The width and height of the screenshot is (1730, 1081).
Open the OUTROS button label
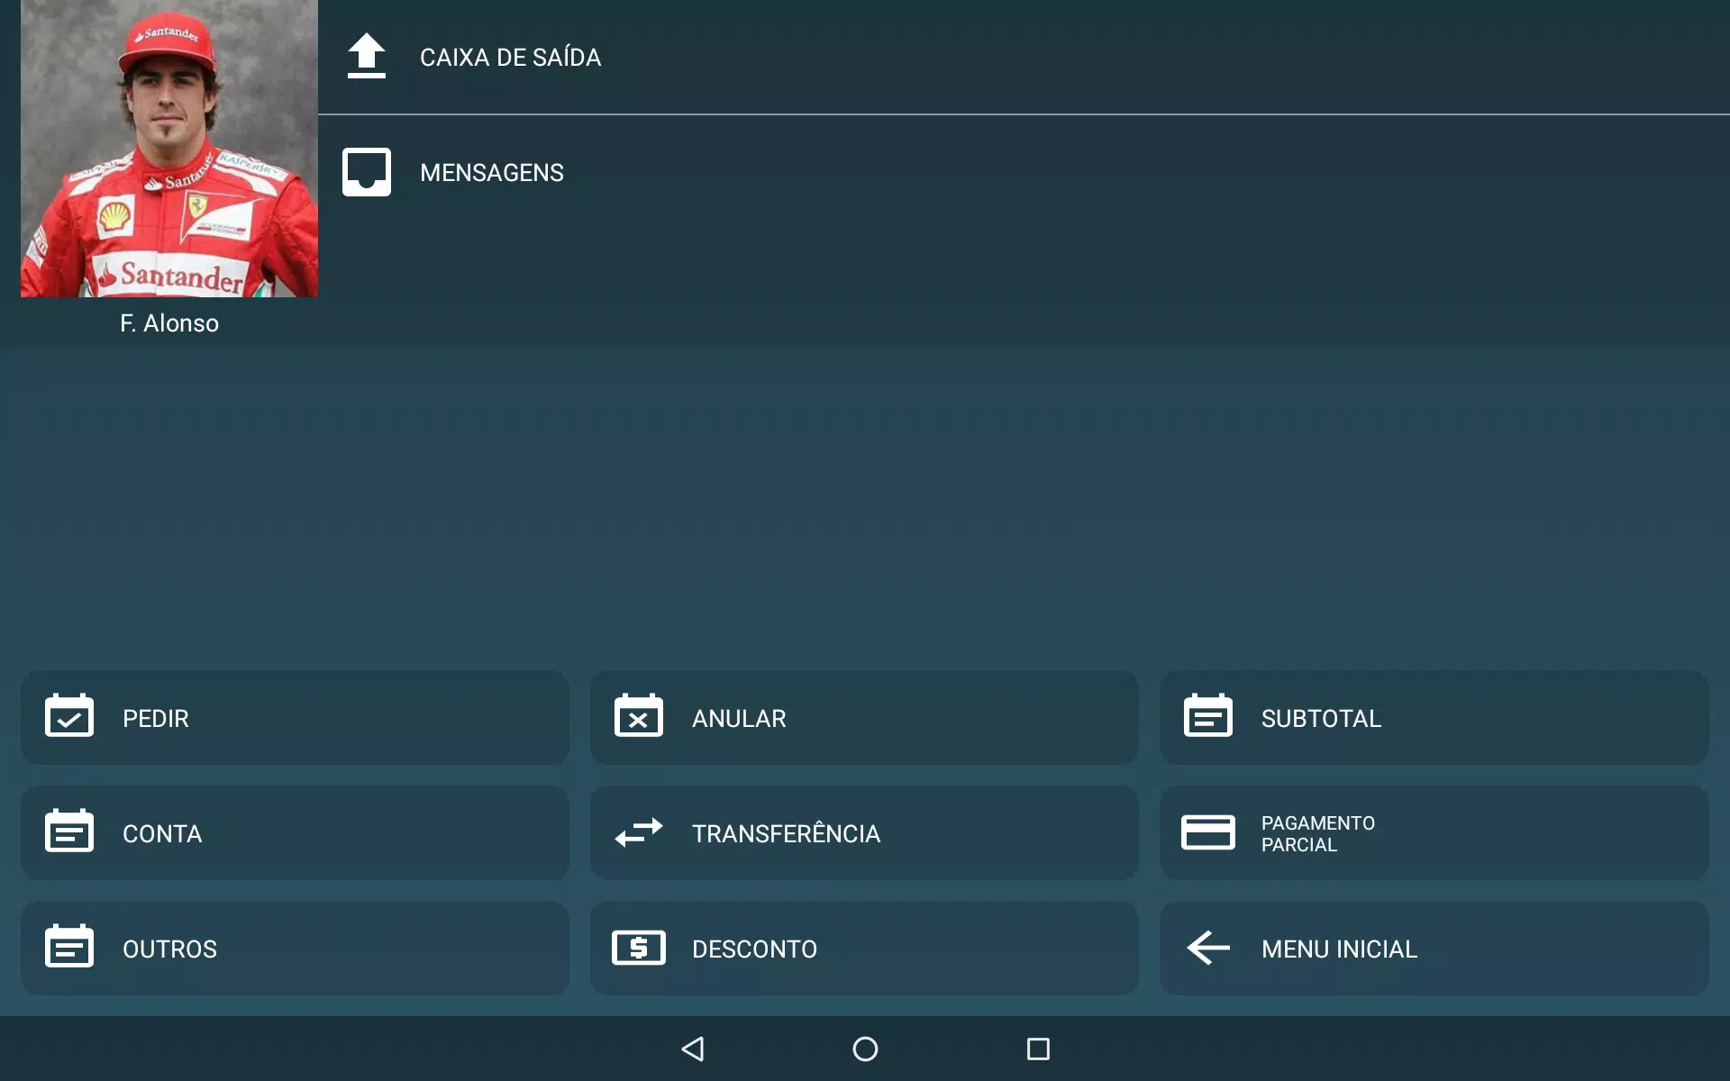tap(169, 949)
